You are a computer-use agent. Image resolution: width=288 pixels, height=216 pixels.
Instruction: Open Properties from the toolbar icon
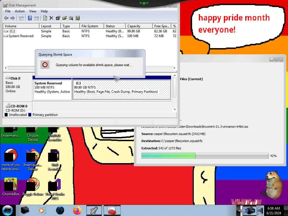pos(58,18)
